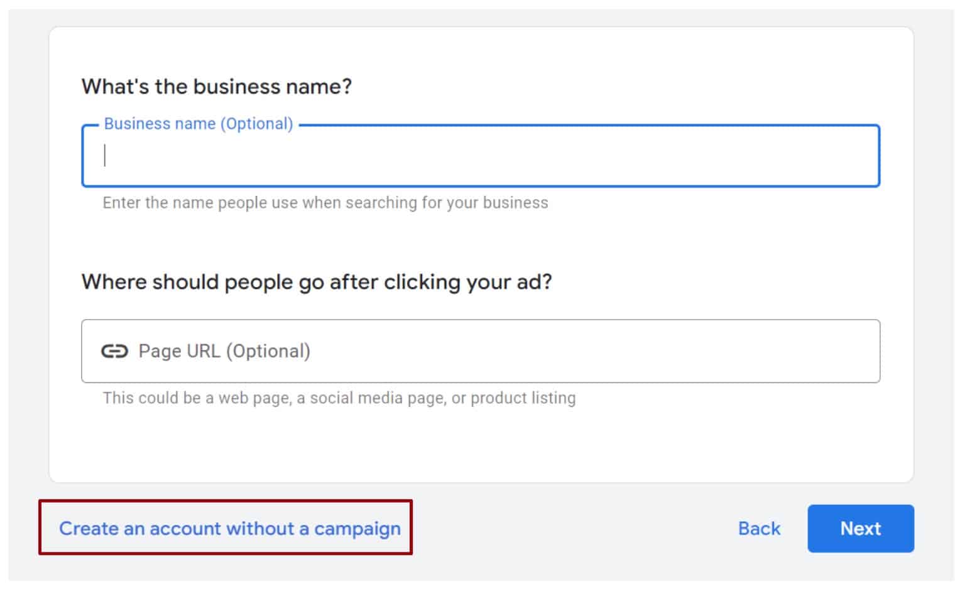
Task: Click 'Create an account without a campaign'
Action: 229,529
